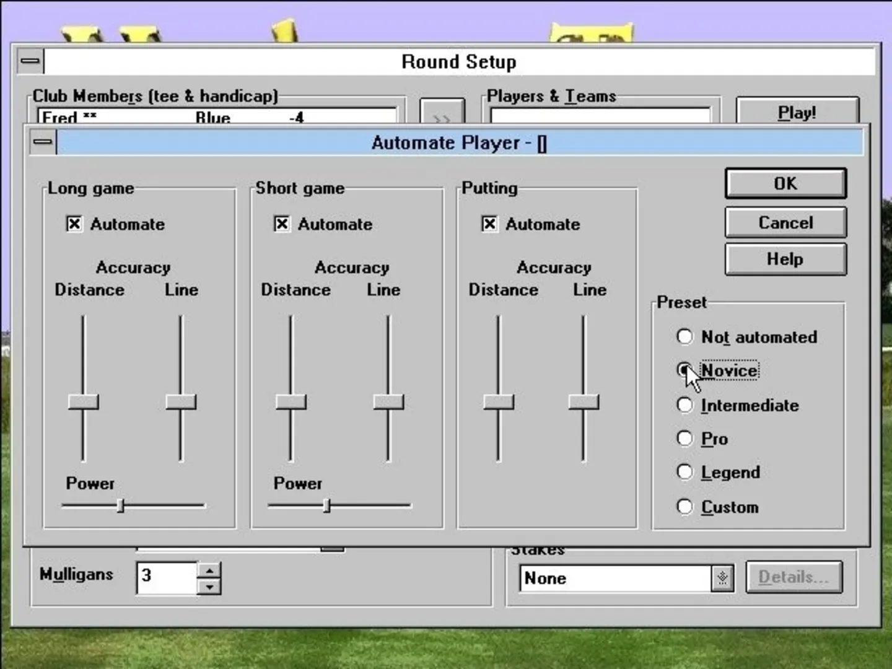
Task: Uncheck Automate for Long game
Action: pyautogui.click(x=74, y=224)
